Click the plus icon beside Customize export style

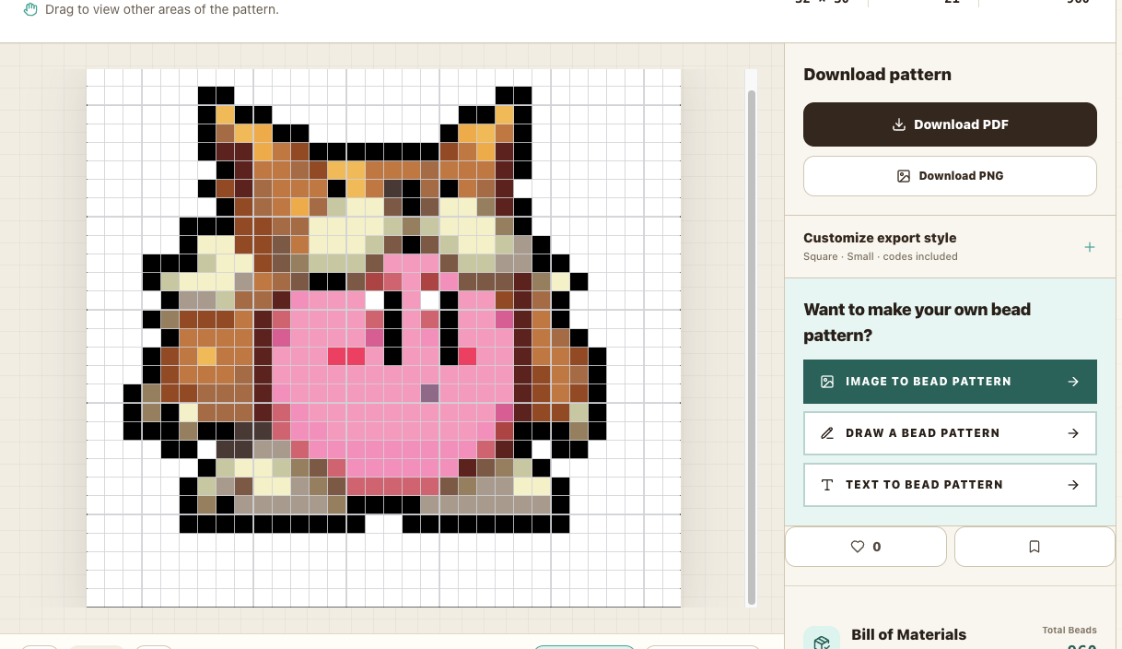pyautogui.click(x=1090, y=247)
